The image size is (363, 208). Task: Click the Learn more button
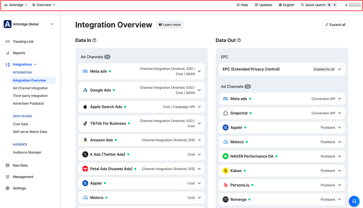tap(170, 25)
